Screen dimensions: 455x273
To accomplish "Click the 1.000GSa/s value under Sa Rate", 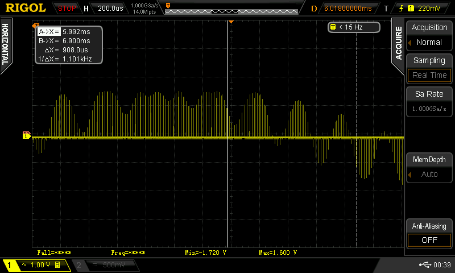I will 429,109.
